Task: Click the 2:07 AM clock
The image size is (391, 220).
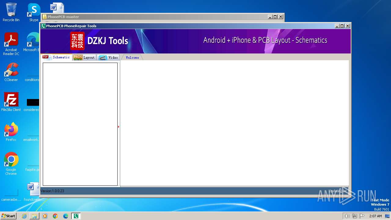Action: pos(375,216)
